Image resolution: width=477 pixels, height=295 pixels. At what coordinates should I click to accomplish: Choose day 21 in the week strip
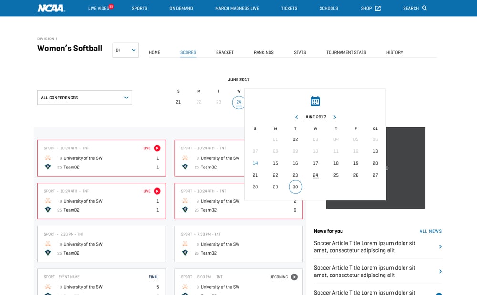pos(178,102)
